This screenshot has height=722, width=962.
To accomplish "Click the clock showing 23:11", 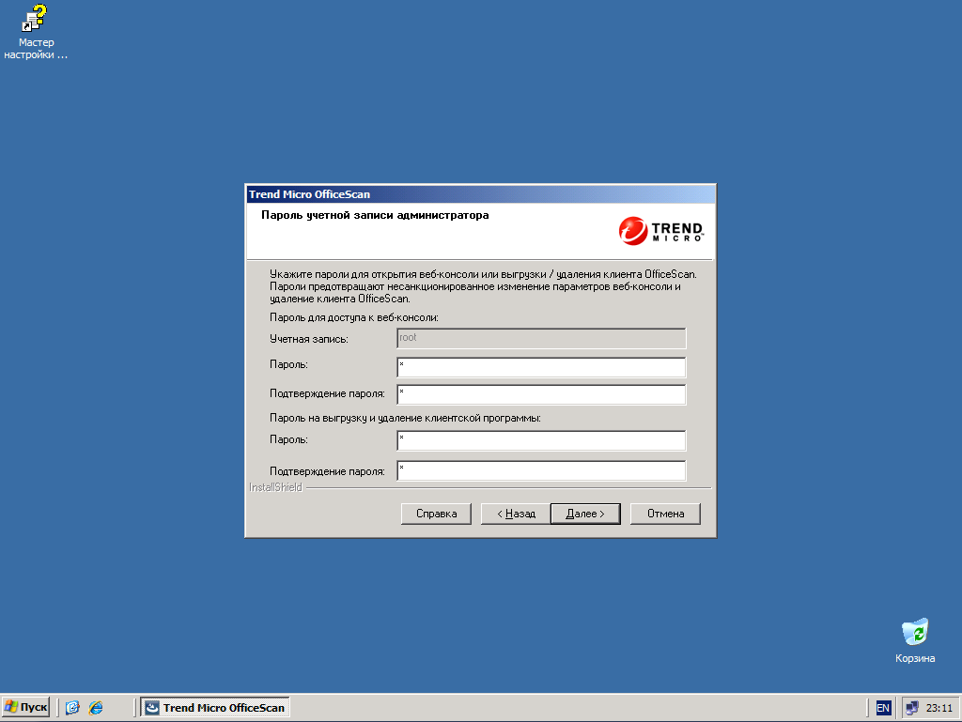I will 939,708.
